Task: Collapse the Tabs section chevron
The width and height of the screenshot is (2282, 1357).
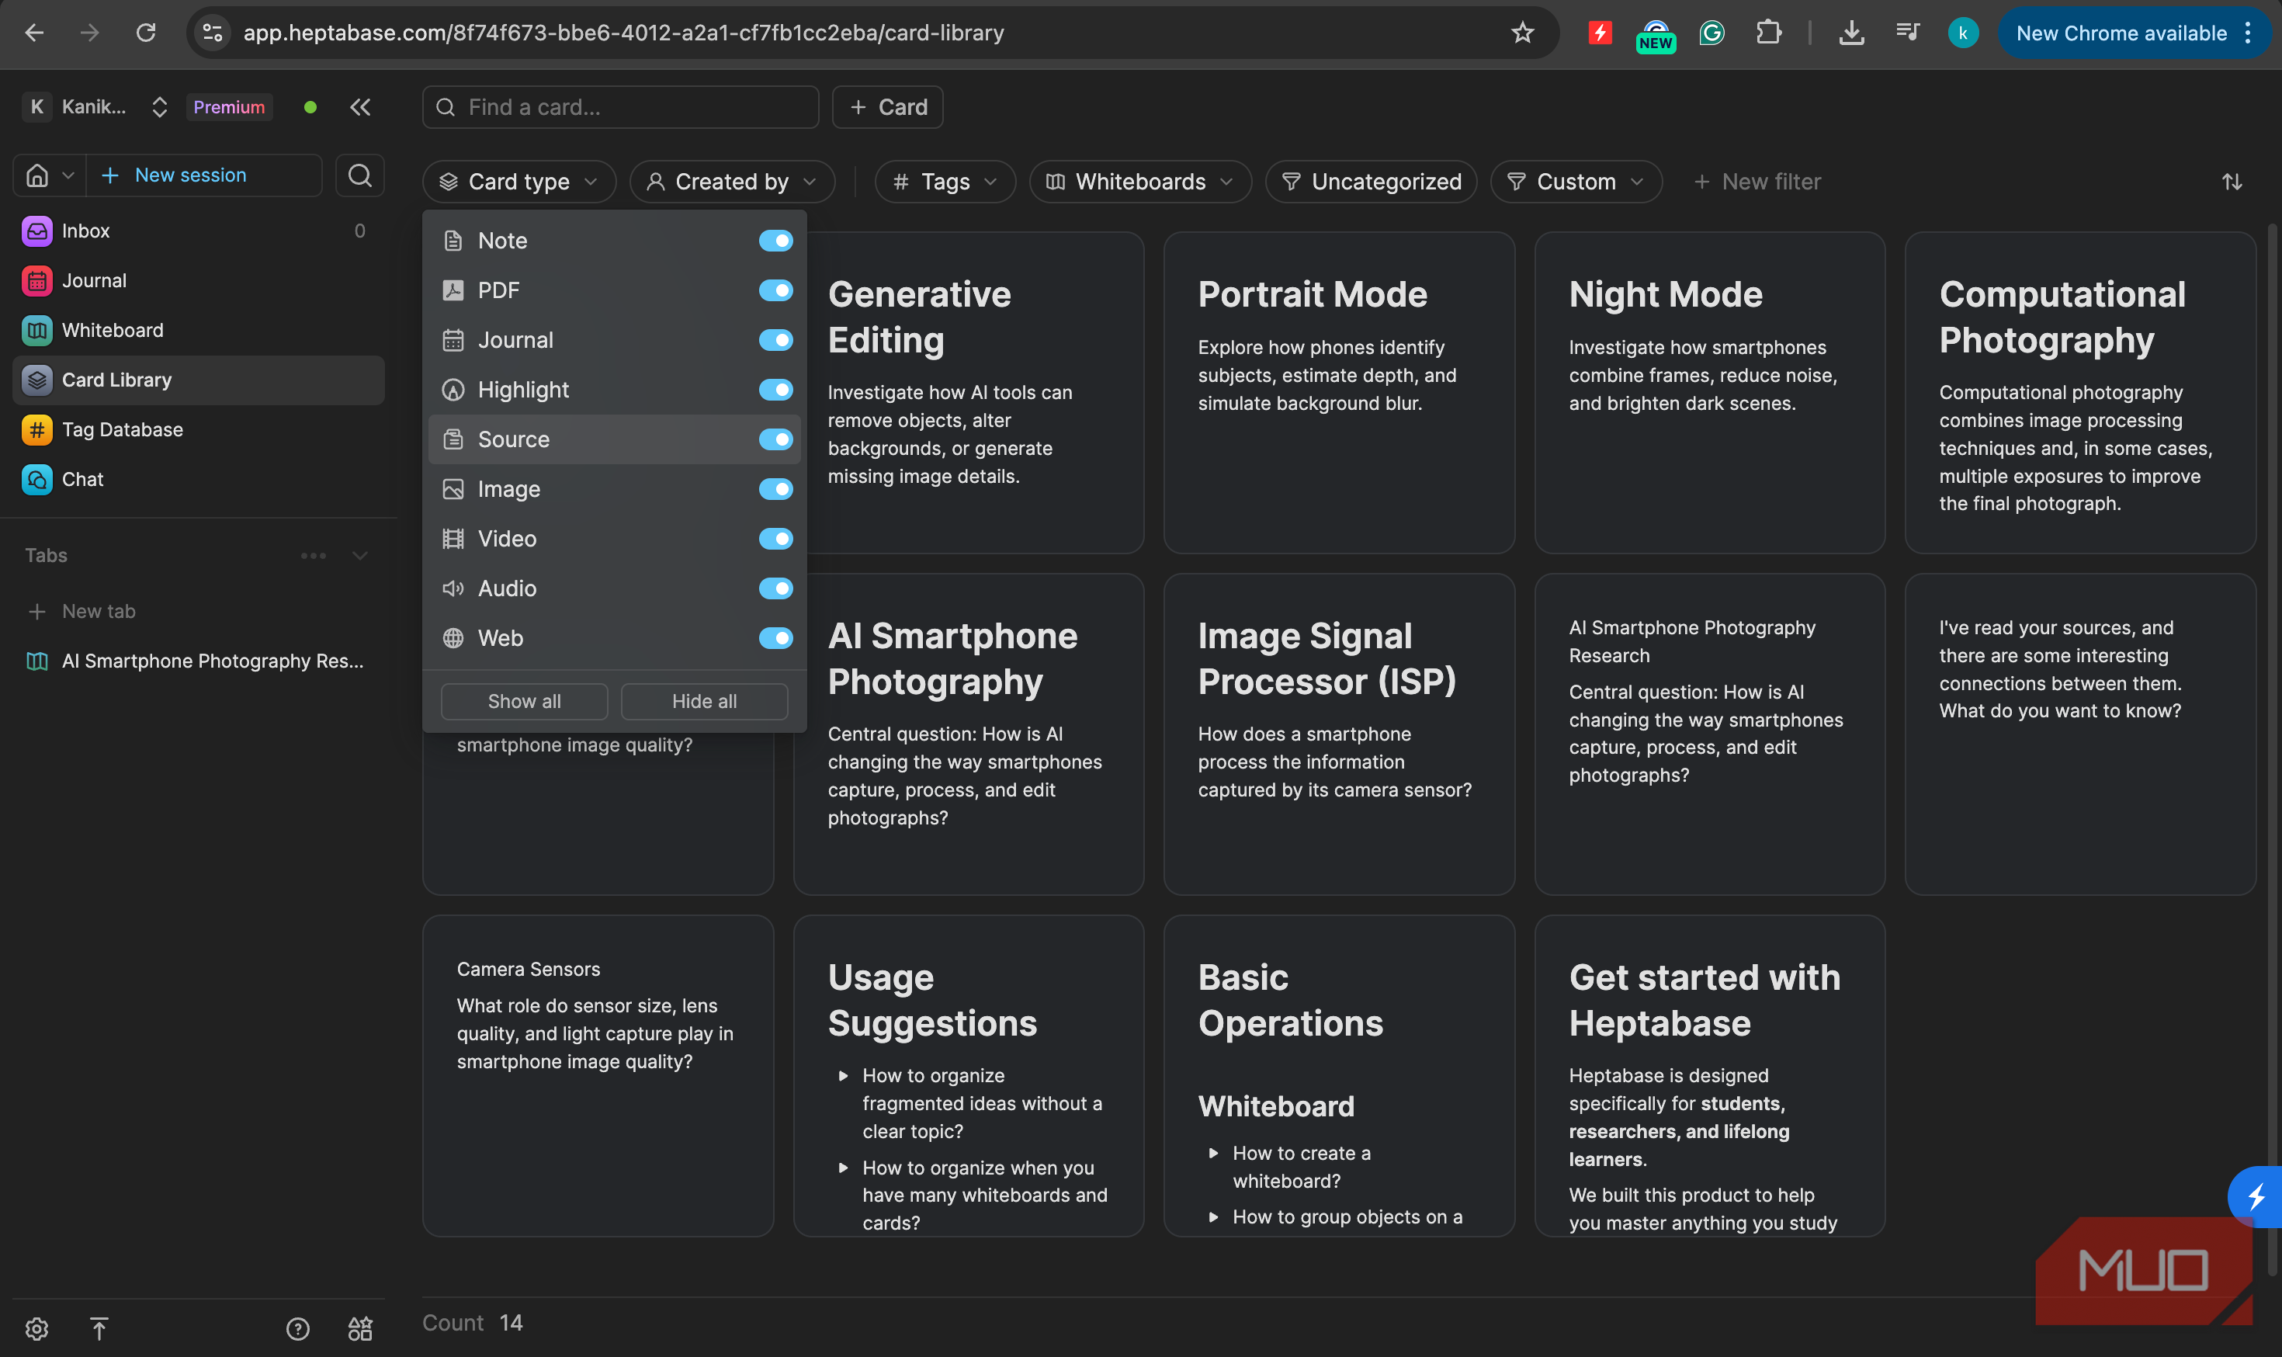Action: [360, 555]
